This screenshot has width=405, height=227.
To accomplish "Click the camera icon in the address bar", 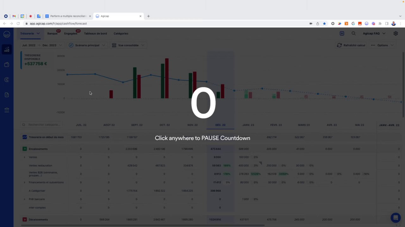I will point(311,24).
